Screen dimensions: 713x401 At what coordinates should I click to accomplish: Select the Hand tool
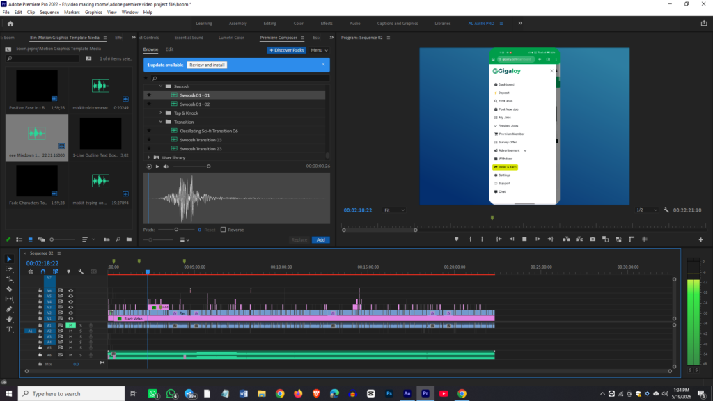(x=9, y=319)
